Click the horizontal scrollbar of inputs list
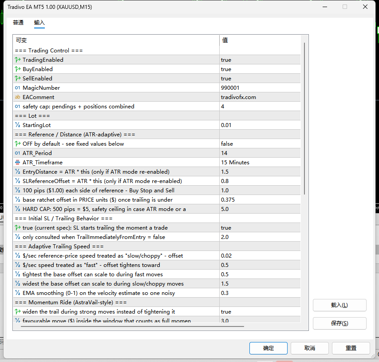This screenshot has height=362, width=379. coord(132,326)
